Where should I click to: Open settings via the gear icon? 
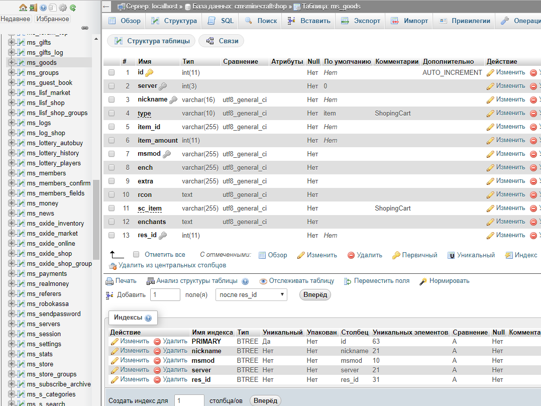[63, 8]
